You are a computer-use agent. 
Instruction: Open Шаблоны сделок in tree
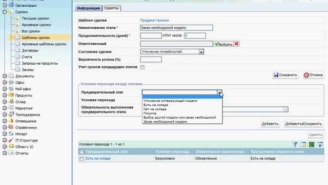36,38
